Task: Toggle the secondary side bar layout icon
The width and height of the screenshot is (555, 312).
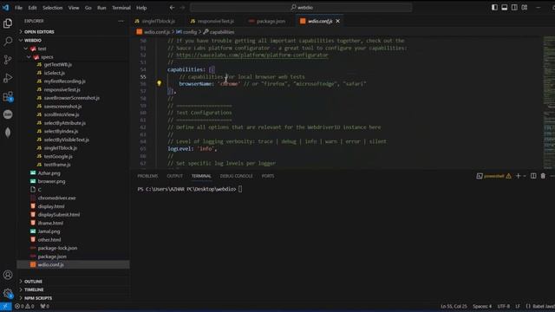Action: point(514,8)
